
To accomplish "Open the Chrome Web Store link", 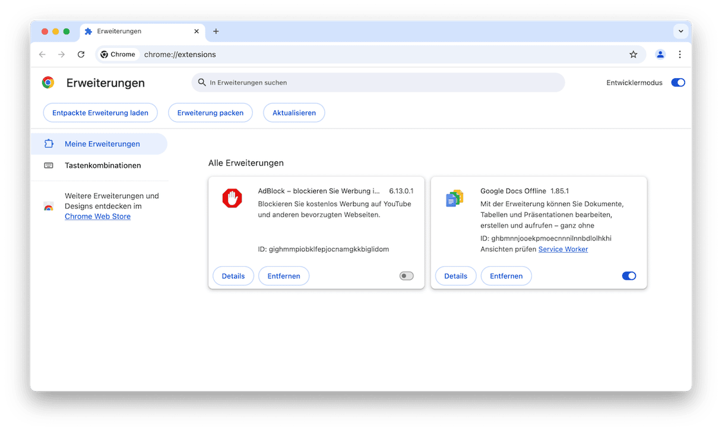I will point(97,216).
